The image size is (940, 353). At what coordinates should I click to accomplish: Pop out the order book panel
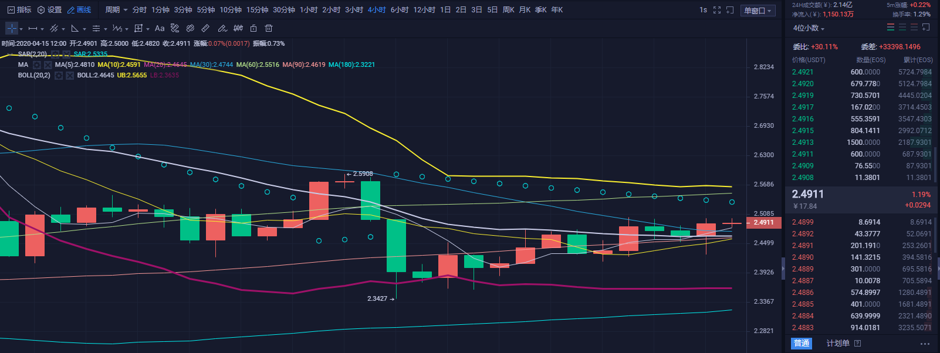pyautogui.click(x=926, y=28)
